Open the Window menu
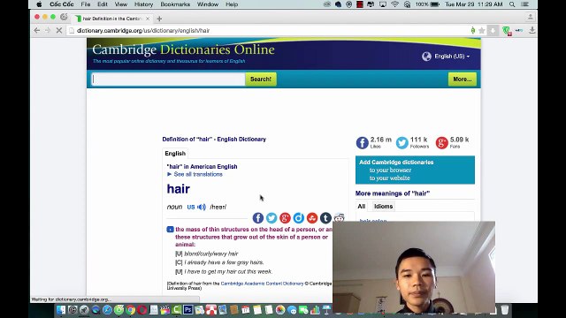 208,4
